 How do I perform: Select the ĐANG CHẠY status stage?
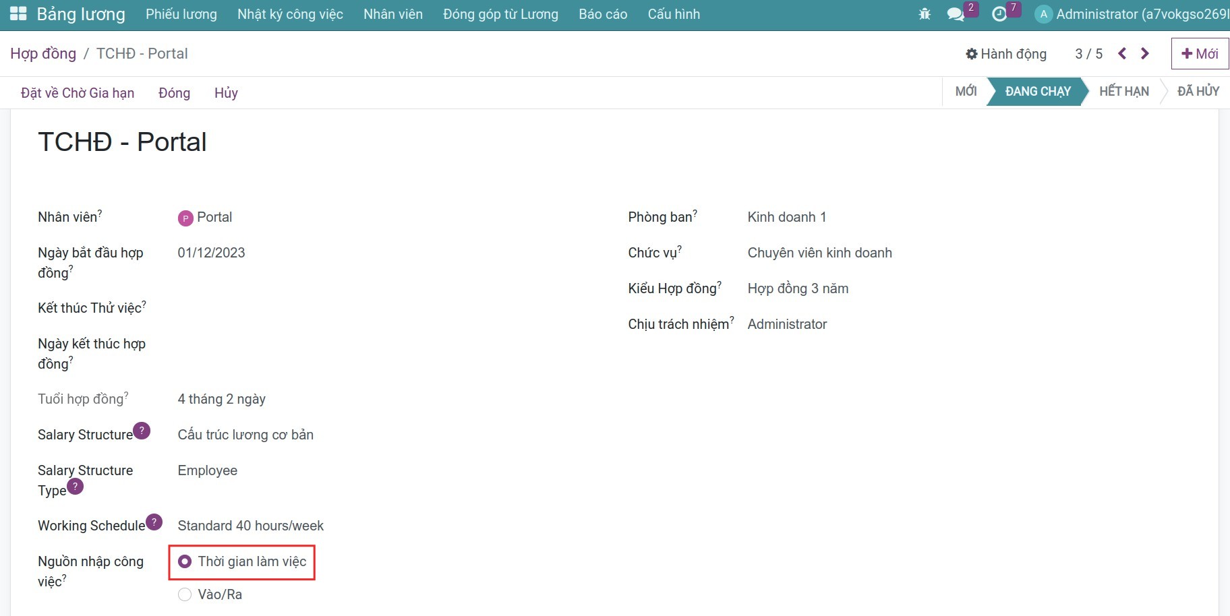click(1038, 92)
